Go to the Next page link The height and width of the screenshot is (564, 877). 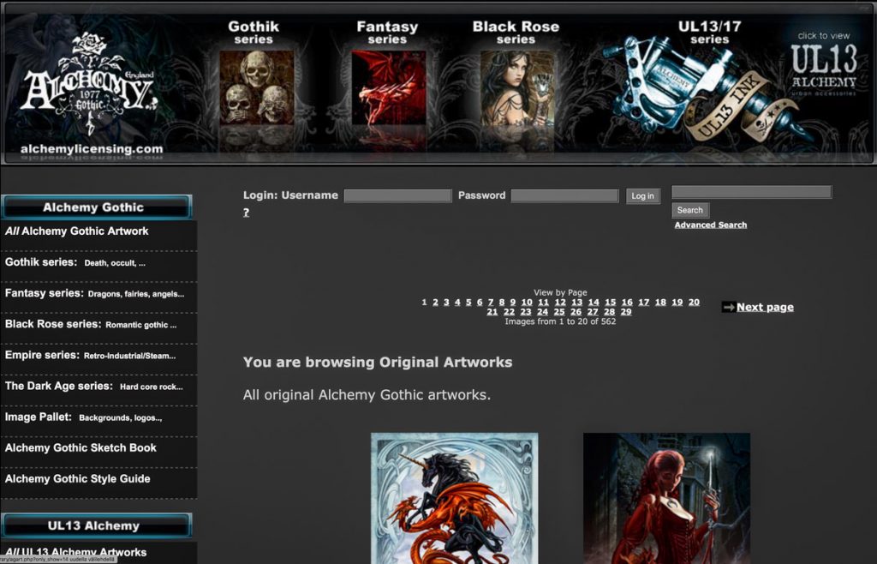(765, 307)
